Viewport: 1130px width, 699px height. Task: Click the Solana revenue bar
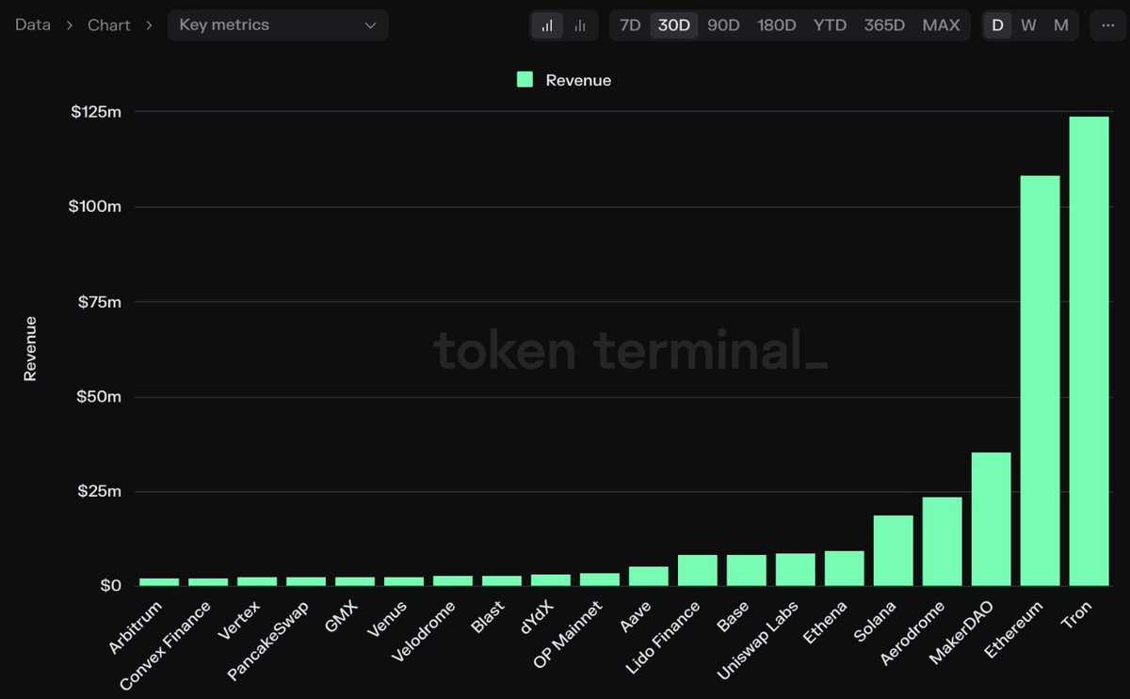(893, 550)
